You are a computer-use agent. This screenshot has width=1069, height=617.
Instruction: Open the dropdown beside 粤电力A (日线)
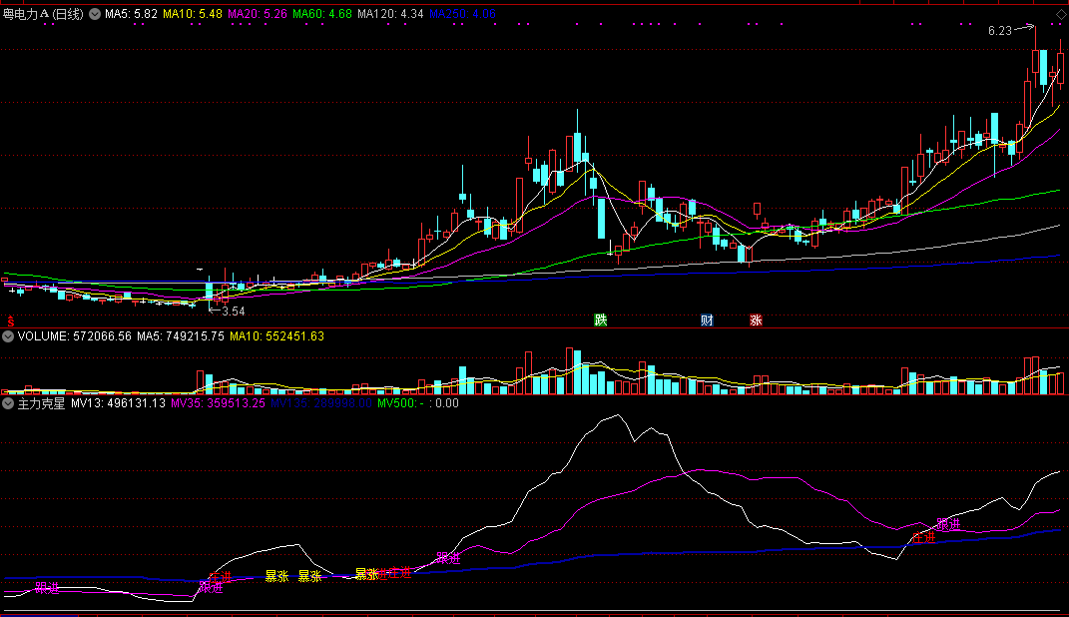tap(95, 14)
